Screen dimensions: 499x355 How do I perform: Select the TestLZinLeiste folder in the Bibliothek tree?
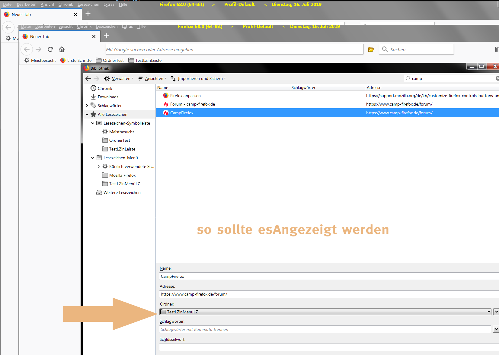(x=119, y=149)
